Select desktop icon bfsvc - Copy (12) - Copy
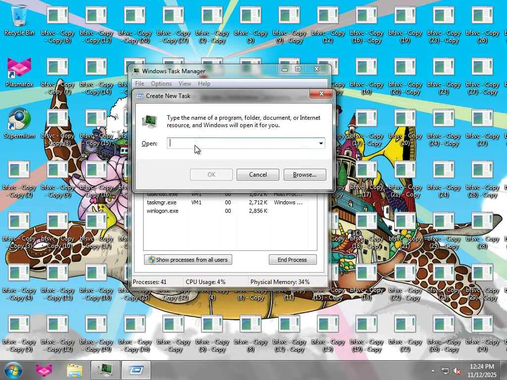The width and height of the screenshot is (507, 380). coord(289,333)
